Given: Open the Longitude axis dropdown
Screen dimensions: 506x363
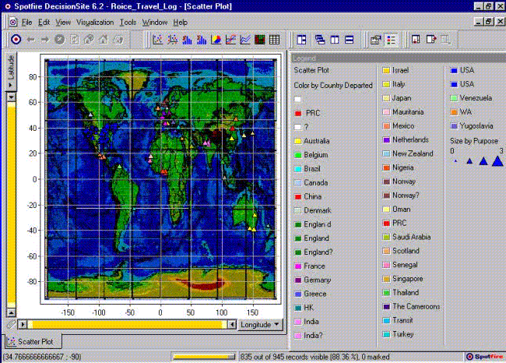Looking at the screenshot, I should coord(260,325).
